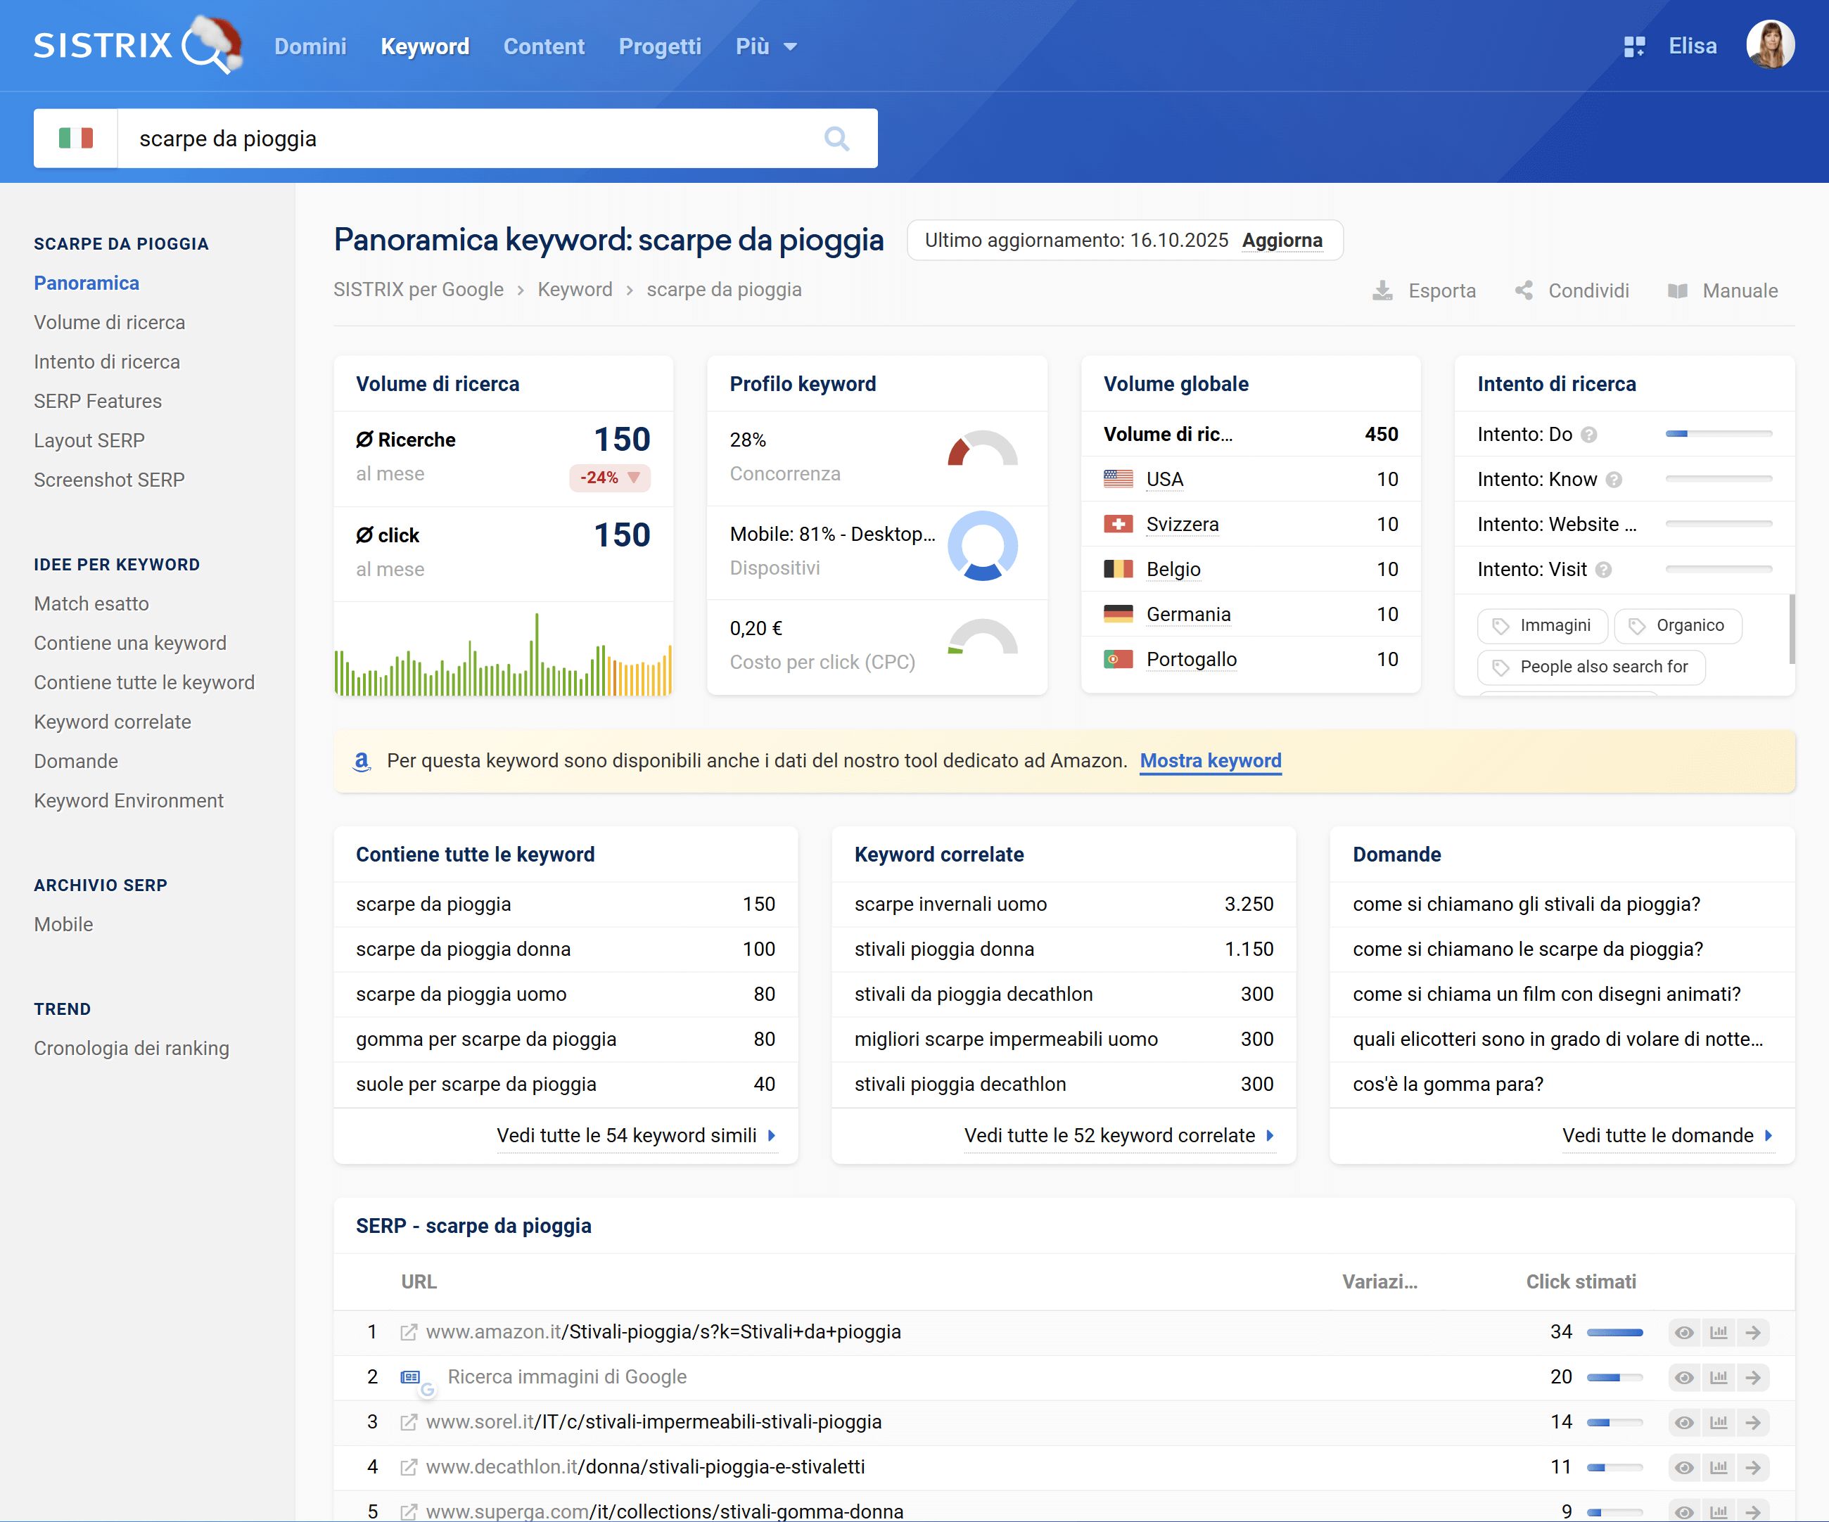Click the Mostra keyword link

(x=1210, y=760)
